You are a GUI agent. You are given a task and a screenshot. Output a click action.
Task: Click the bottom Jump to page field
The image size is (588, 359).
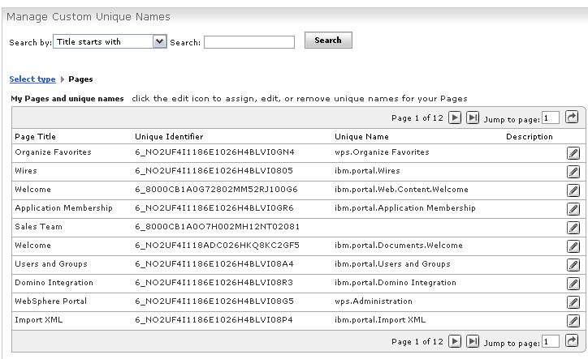pos(551,341)
